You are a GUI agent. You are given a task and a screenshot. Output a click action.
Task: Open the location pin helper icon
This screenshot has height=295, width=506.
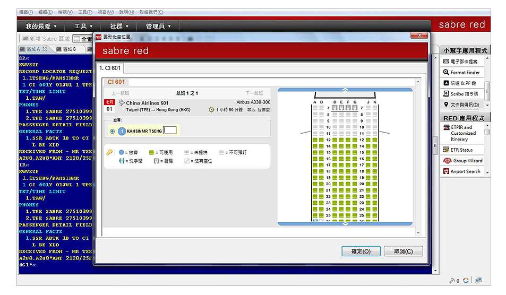pos(446,105)
